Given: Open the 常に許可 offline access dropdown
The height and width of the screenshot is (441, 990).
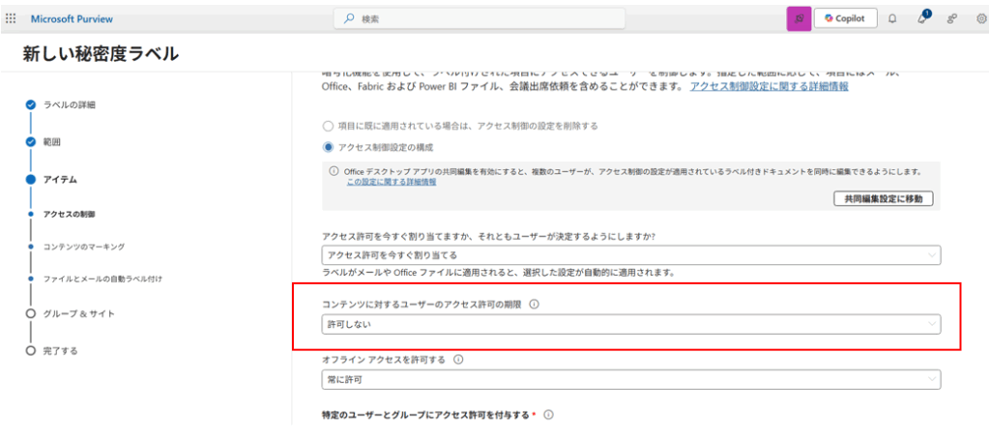Looking at the screenshot, I should click(630, 380).
